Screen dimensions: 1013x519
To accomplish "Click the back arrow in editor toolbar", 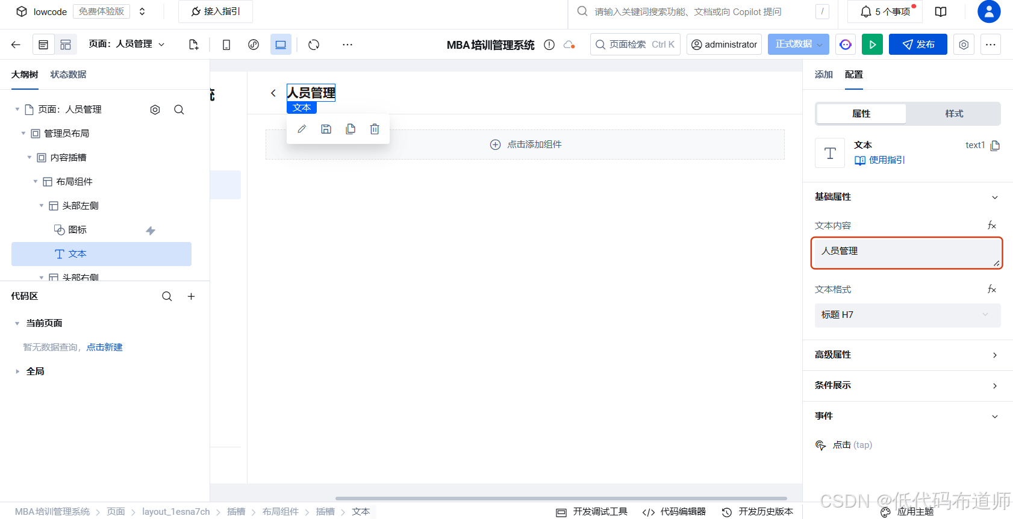I will [x=16, y=45].
